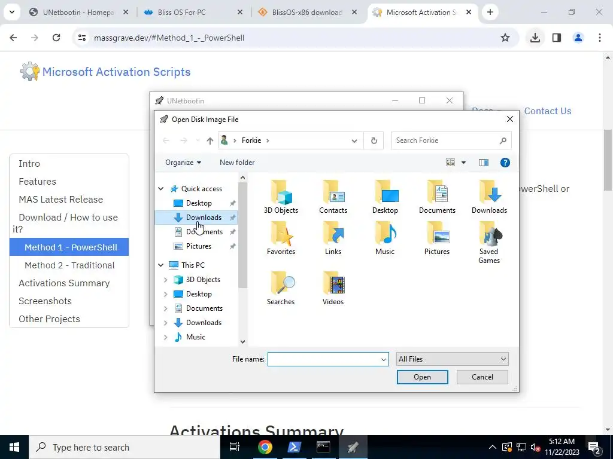Collapse the This PC tree node
The image size is (613, 459).
point(160,265)
